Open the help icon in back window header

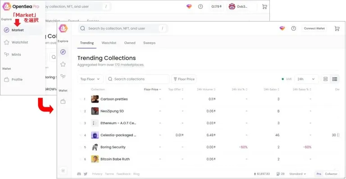(x=200, y=7)
